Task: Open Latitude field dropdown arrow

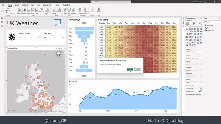Action: 200,64
